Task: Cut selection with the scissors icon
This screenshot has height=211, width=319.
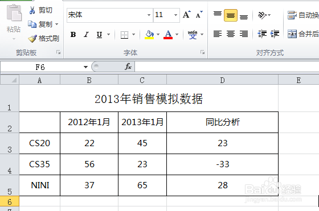Action: [32, 10]
